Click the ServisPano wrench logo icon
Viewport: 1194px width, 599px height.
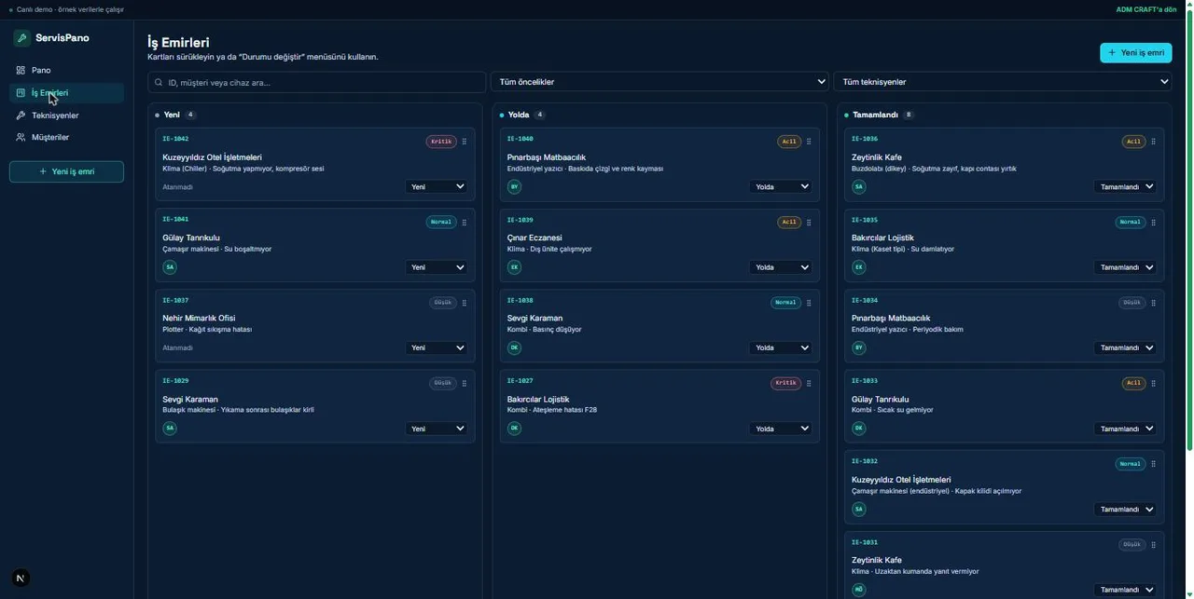click(21, 38)
